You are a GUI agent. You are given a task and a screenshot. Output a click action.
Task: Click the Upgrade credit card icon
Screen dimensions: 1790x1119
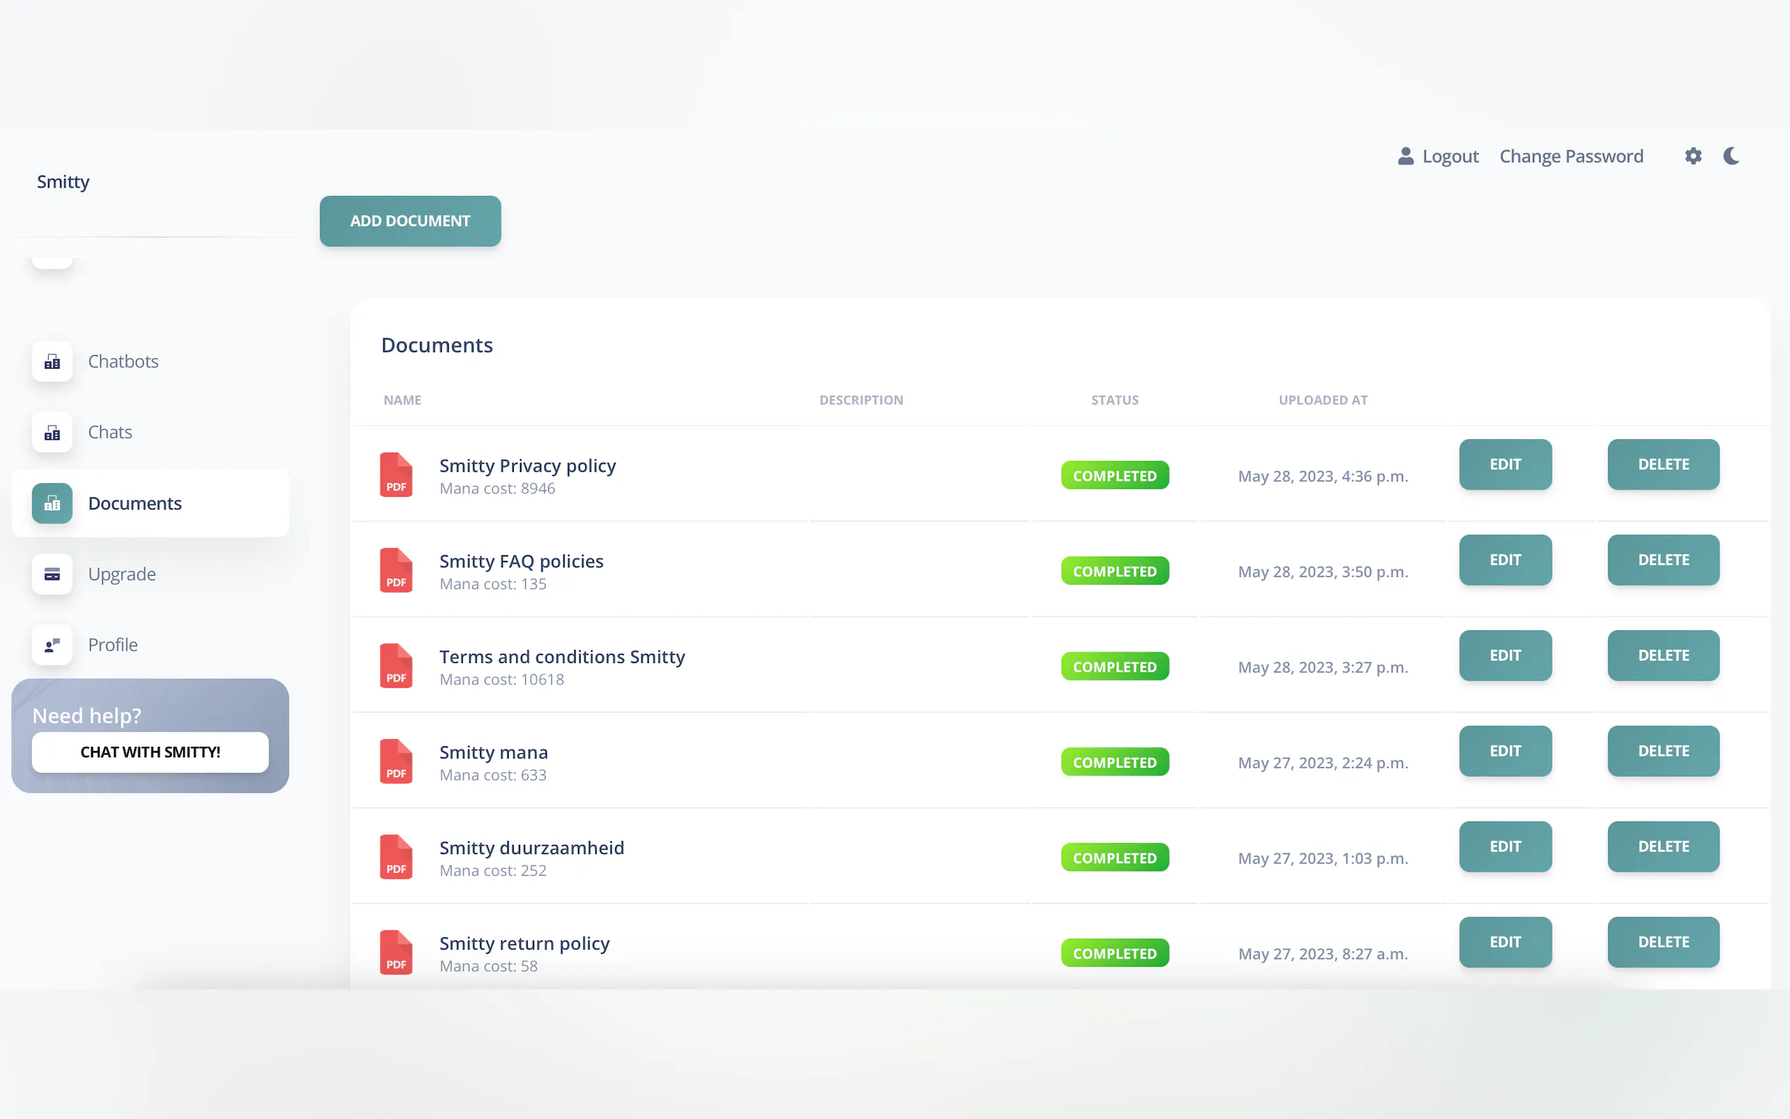[52, 574]
